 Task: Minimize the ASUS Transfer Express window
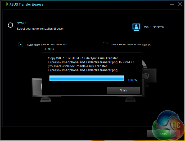[x=172, y=4]
